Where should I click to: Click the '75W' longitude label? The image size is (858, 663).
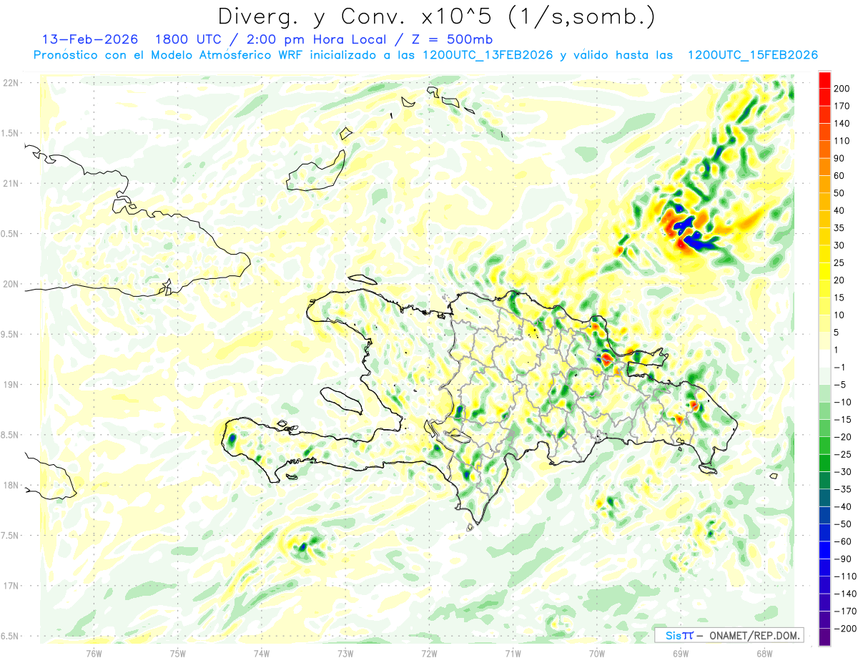click(x=178, y=654)
